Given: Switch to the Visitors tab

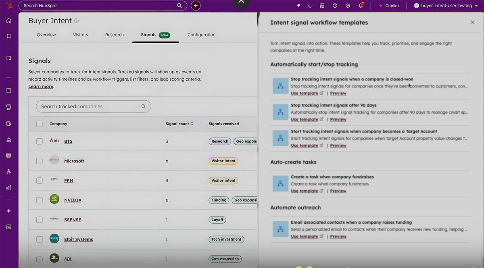Looking at the screenshot, I should [x=80, y=35].
